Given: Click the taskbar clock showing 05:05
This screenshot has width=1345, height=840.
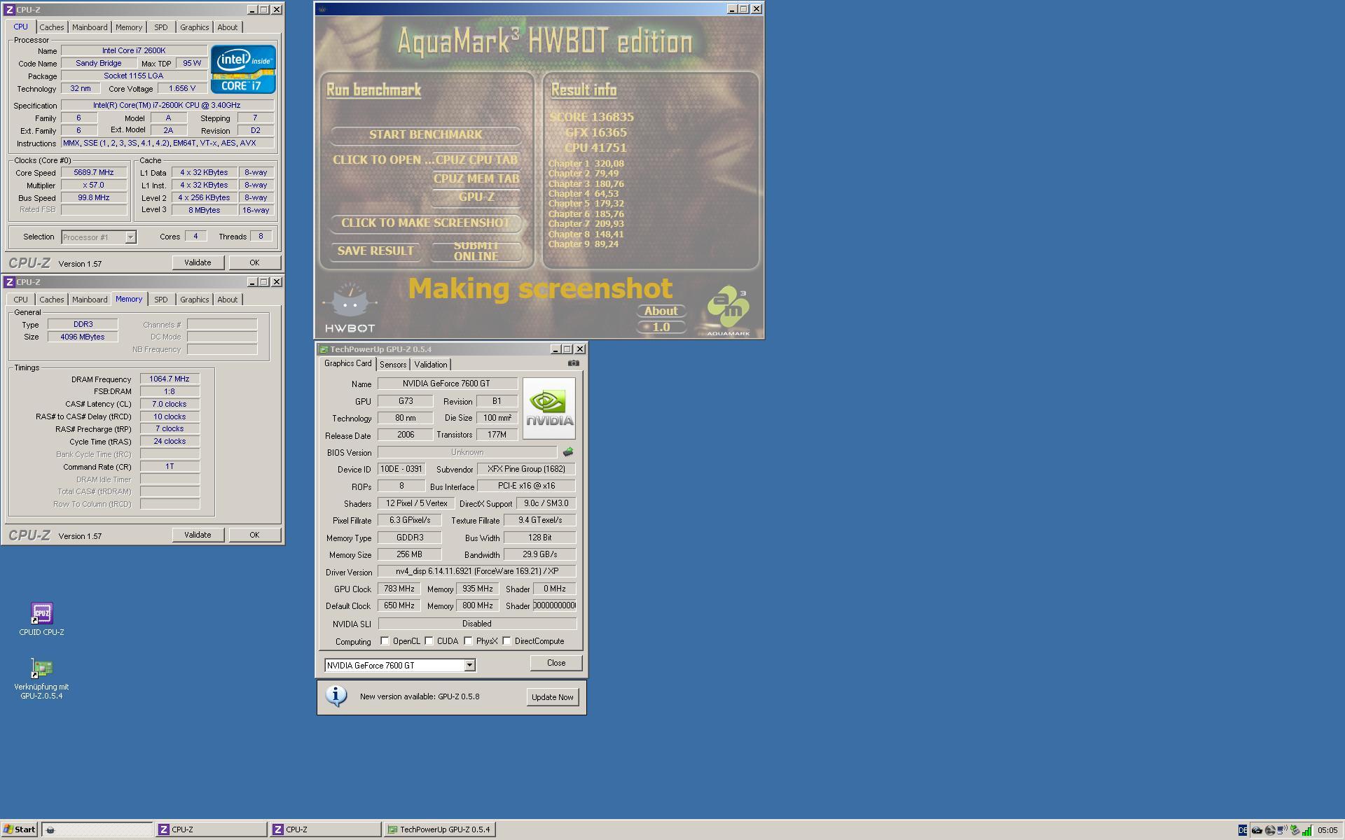Looking at the screenshot, I should tap(1327, 830).
